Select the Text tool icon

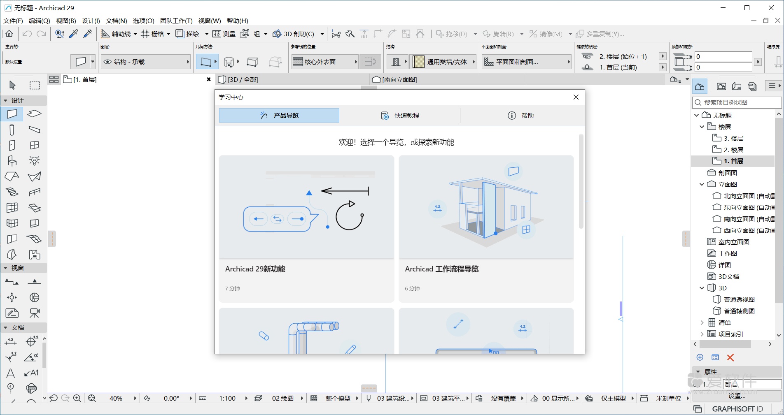click(11, 373)
